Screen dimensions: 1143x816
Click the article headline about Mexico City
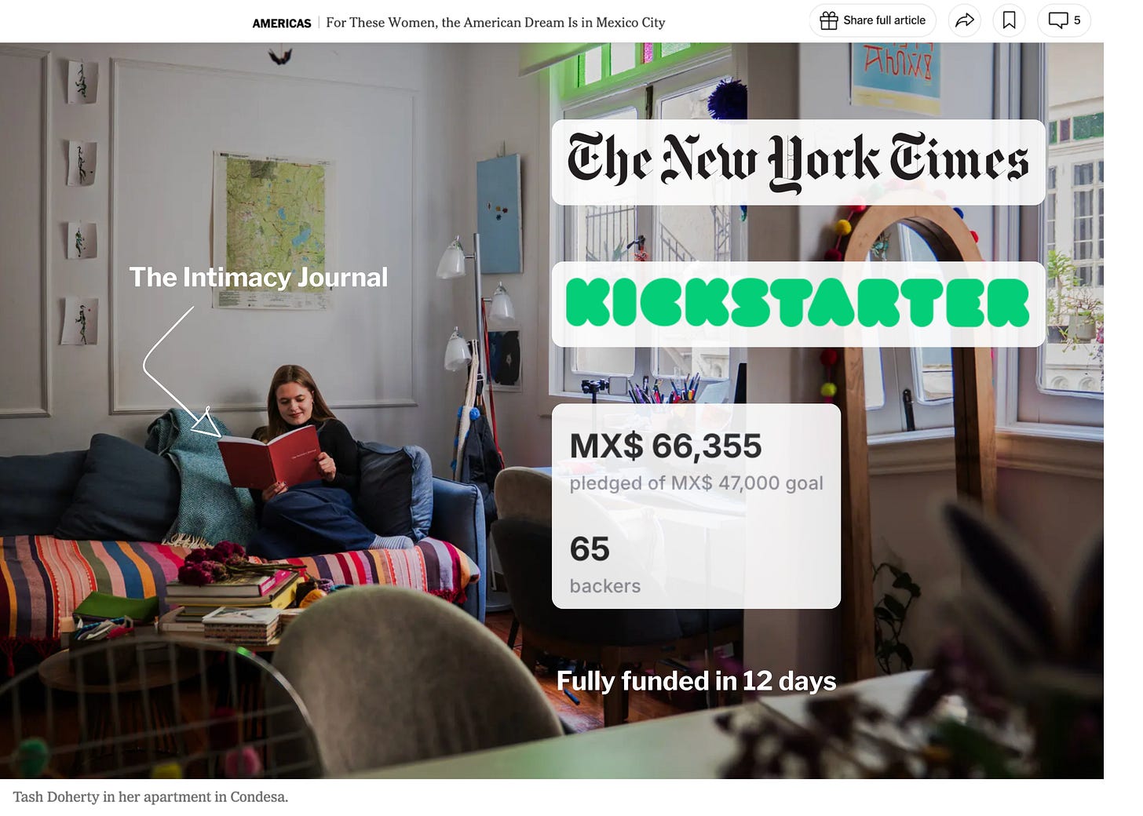[495, 23]
